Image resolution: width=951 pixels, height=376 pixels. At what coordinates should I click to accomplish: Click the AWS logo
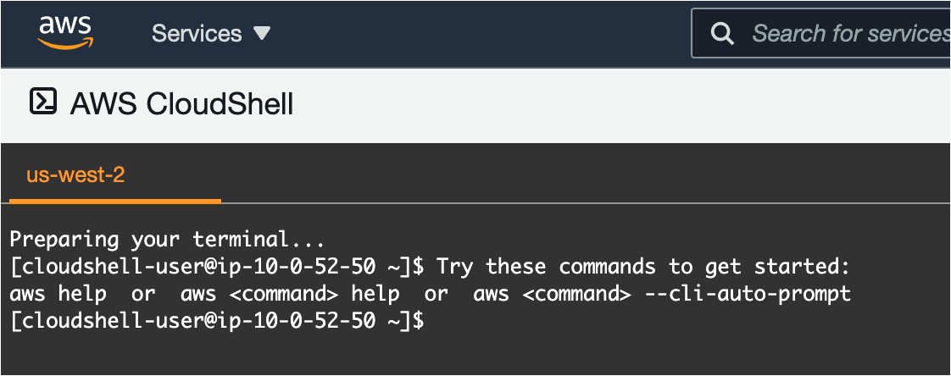[x=64, y=32]
